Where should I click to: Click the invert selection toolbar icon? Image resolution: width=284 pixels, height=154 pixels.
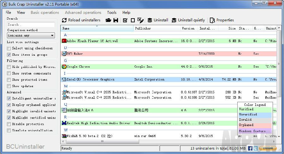coord(141,20)
